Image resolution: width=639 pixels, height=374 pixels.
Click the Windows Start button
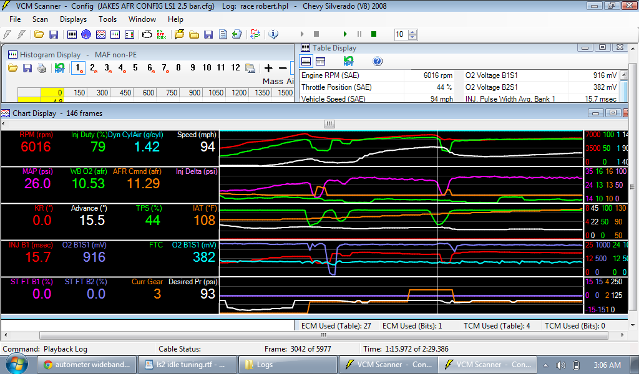pyautogui.click(x=16, y=363)
